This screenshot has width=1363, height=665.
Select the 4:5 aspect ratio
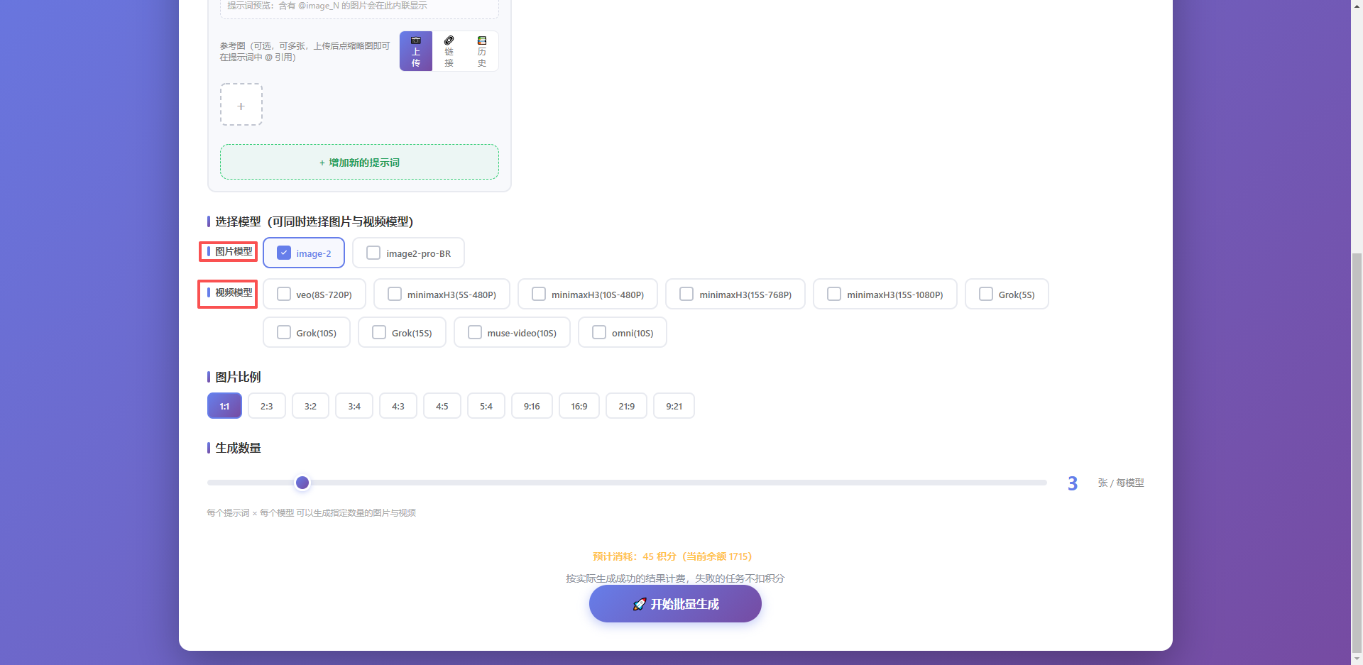coord(442,406)
